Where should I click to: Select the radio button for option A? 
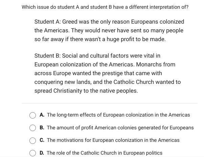(x=32, y=115)
